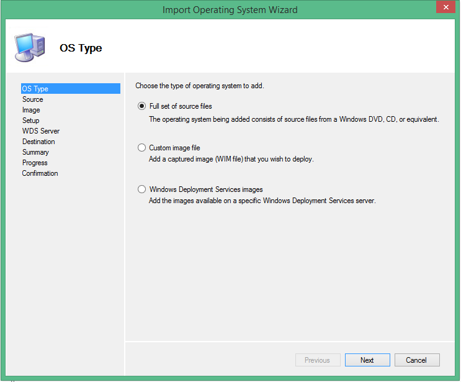
Task: Select the Image step in the wizard list
Action: point(31,110)
